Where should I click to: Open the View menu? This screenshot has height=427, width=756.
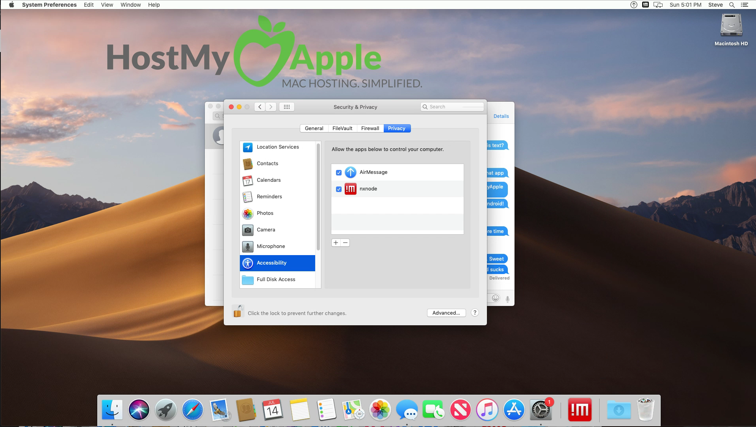tap(107, 5)
